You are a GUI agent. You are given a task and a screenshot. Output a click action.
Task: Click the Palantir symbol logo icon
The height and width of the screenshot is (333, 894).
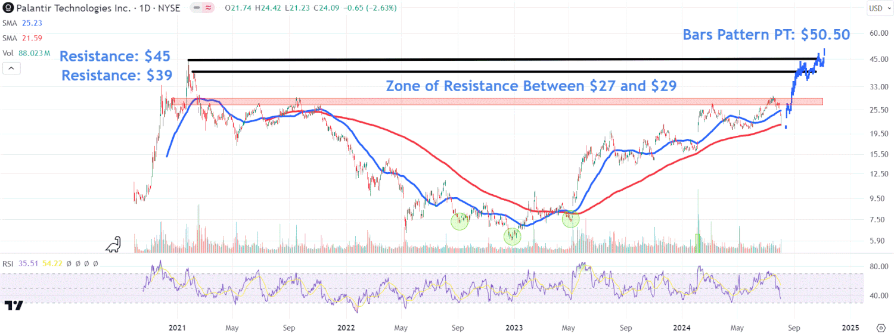8,8
